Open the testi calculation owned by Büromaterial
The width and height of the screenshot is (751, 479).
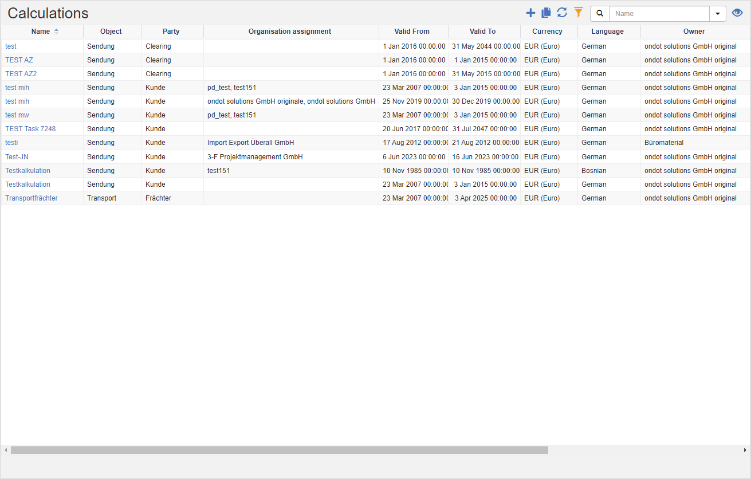coord(11,143)
